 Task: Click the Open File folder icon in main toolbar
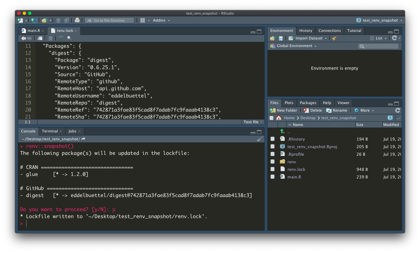(x=44, y=20)
